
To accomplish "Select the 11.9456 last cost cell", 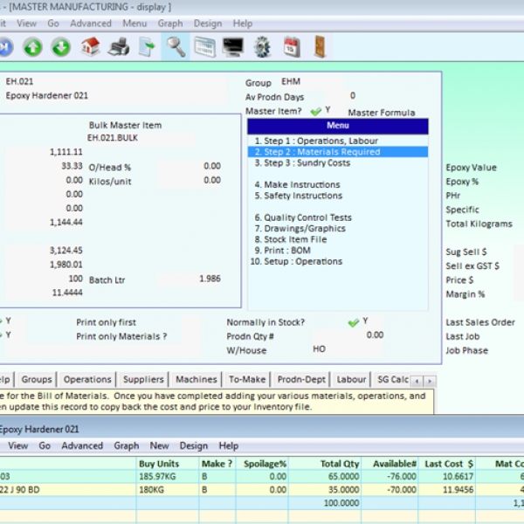I will coord(447,490).
